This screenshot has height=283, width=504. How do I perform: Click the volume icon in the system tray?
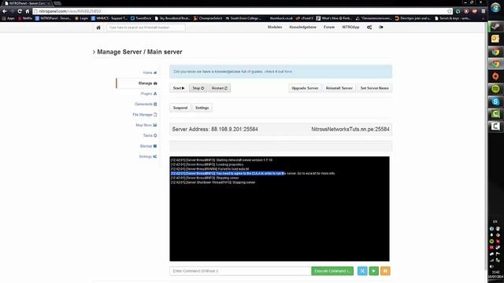(x=491, y=266)
